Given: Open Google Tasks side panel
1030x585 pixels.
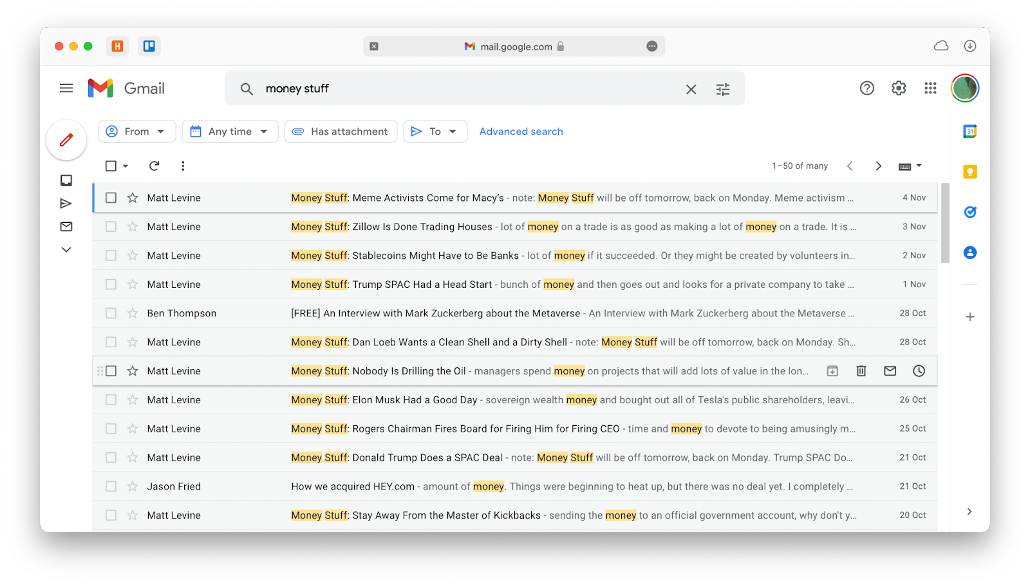Looking at the screenshot, I should click(970, 212).
